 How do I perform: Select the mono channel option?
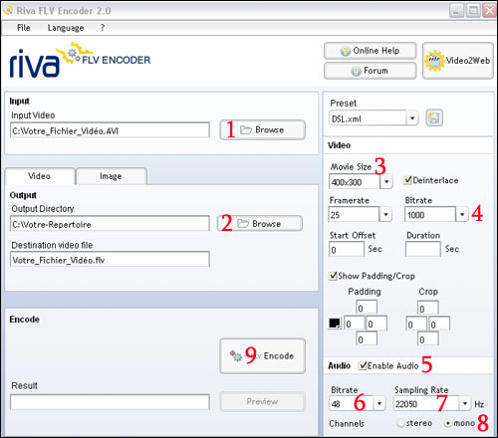point(448,423)
